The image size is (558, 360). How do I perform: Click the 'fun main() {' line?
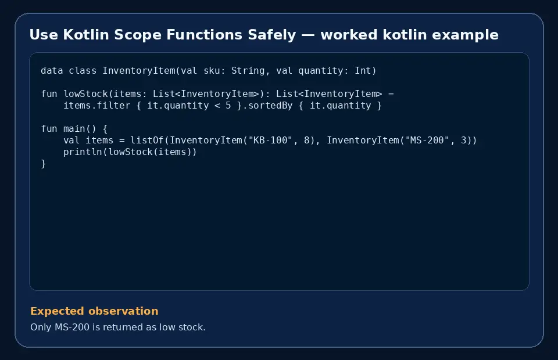pyautogui.click(x=74, y=129)
